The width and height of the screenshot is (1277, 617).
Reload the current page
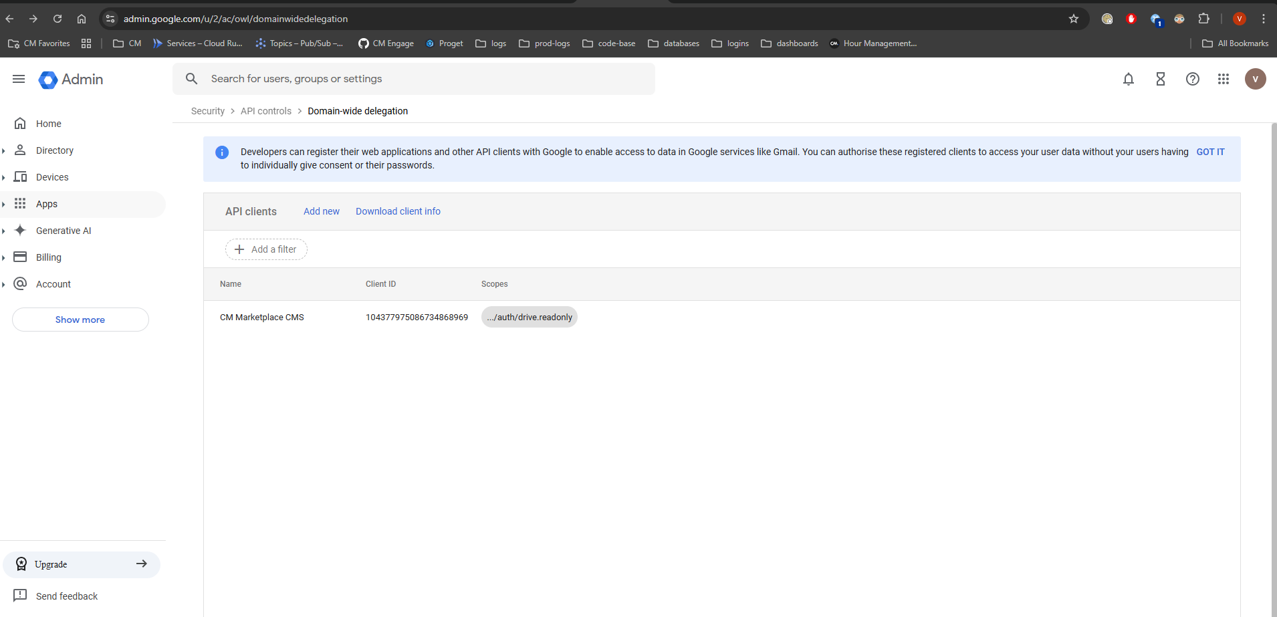57,19
